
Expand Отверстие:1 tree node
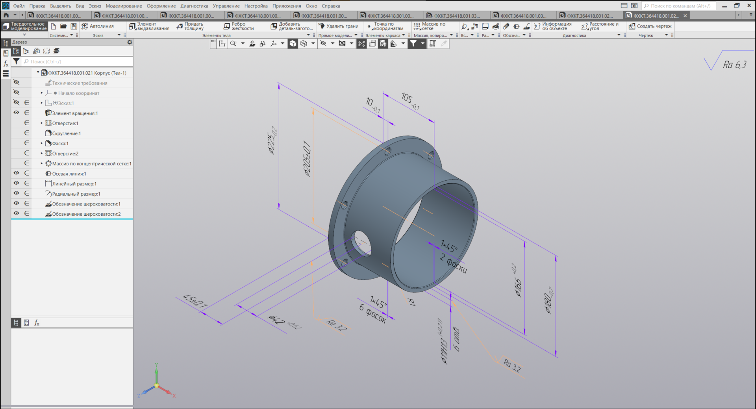(42, 123)
